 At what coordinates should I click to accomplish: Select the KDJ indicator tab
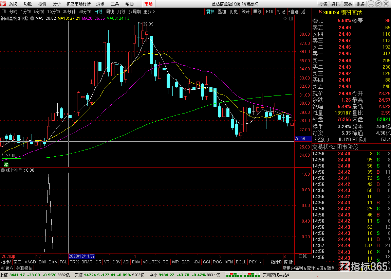point(196,262)
